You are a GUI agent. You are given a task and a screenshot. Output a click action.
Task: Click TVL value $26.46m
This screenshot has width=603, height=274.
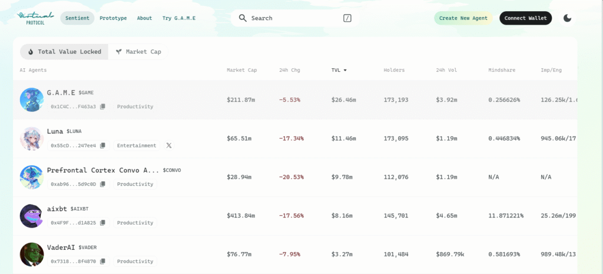[x=344, y=100]
